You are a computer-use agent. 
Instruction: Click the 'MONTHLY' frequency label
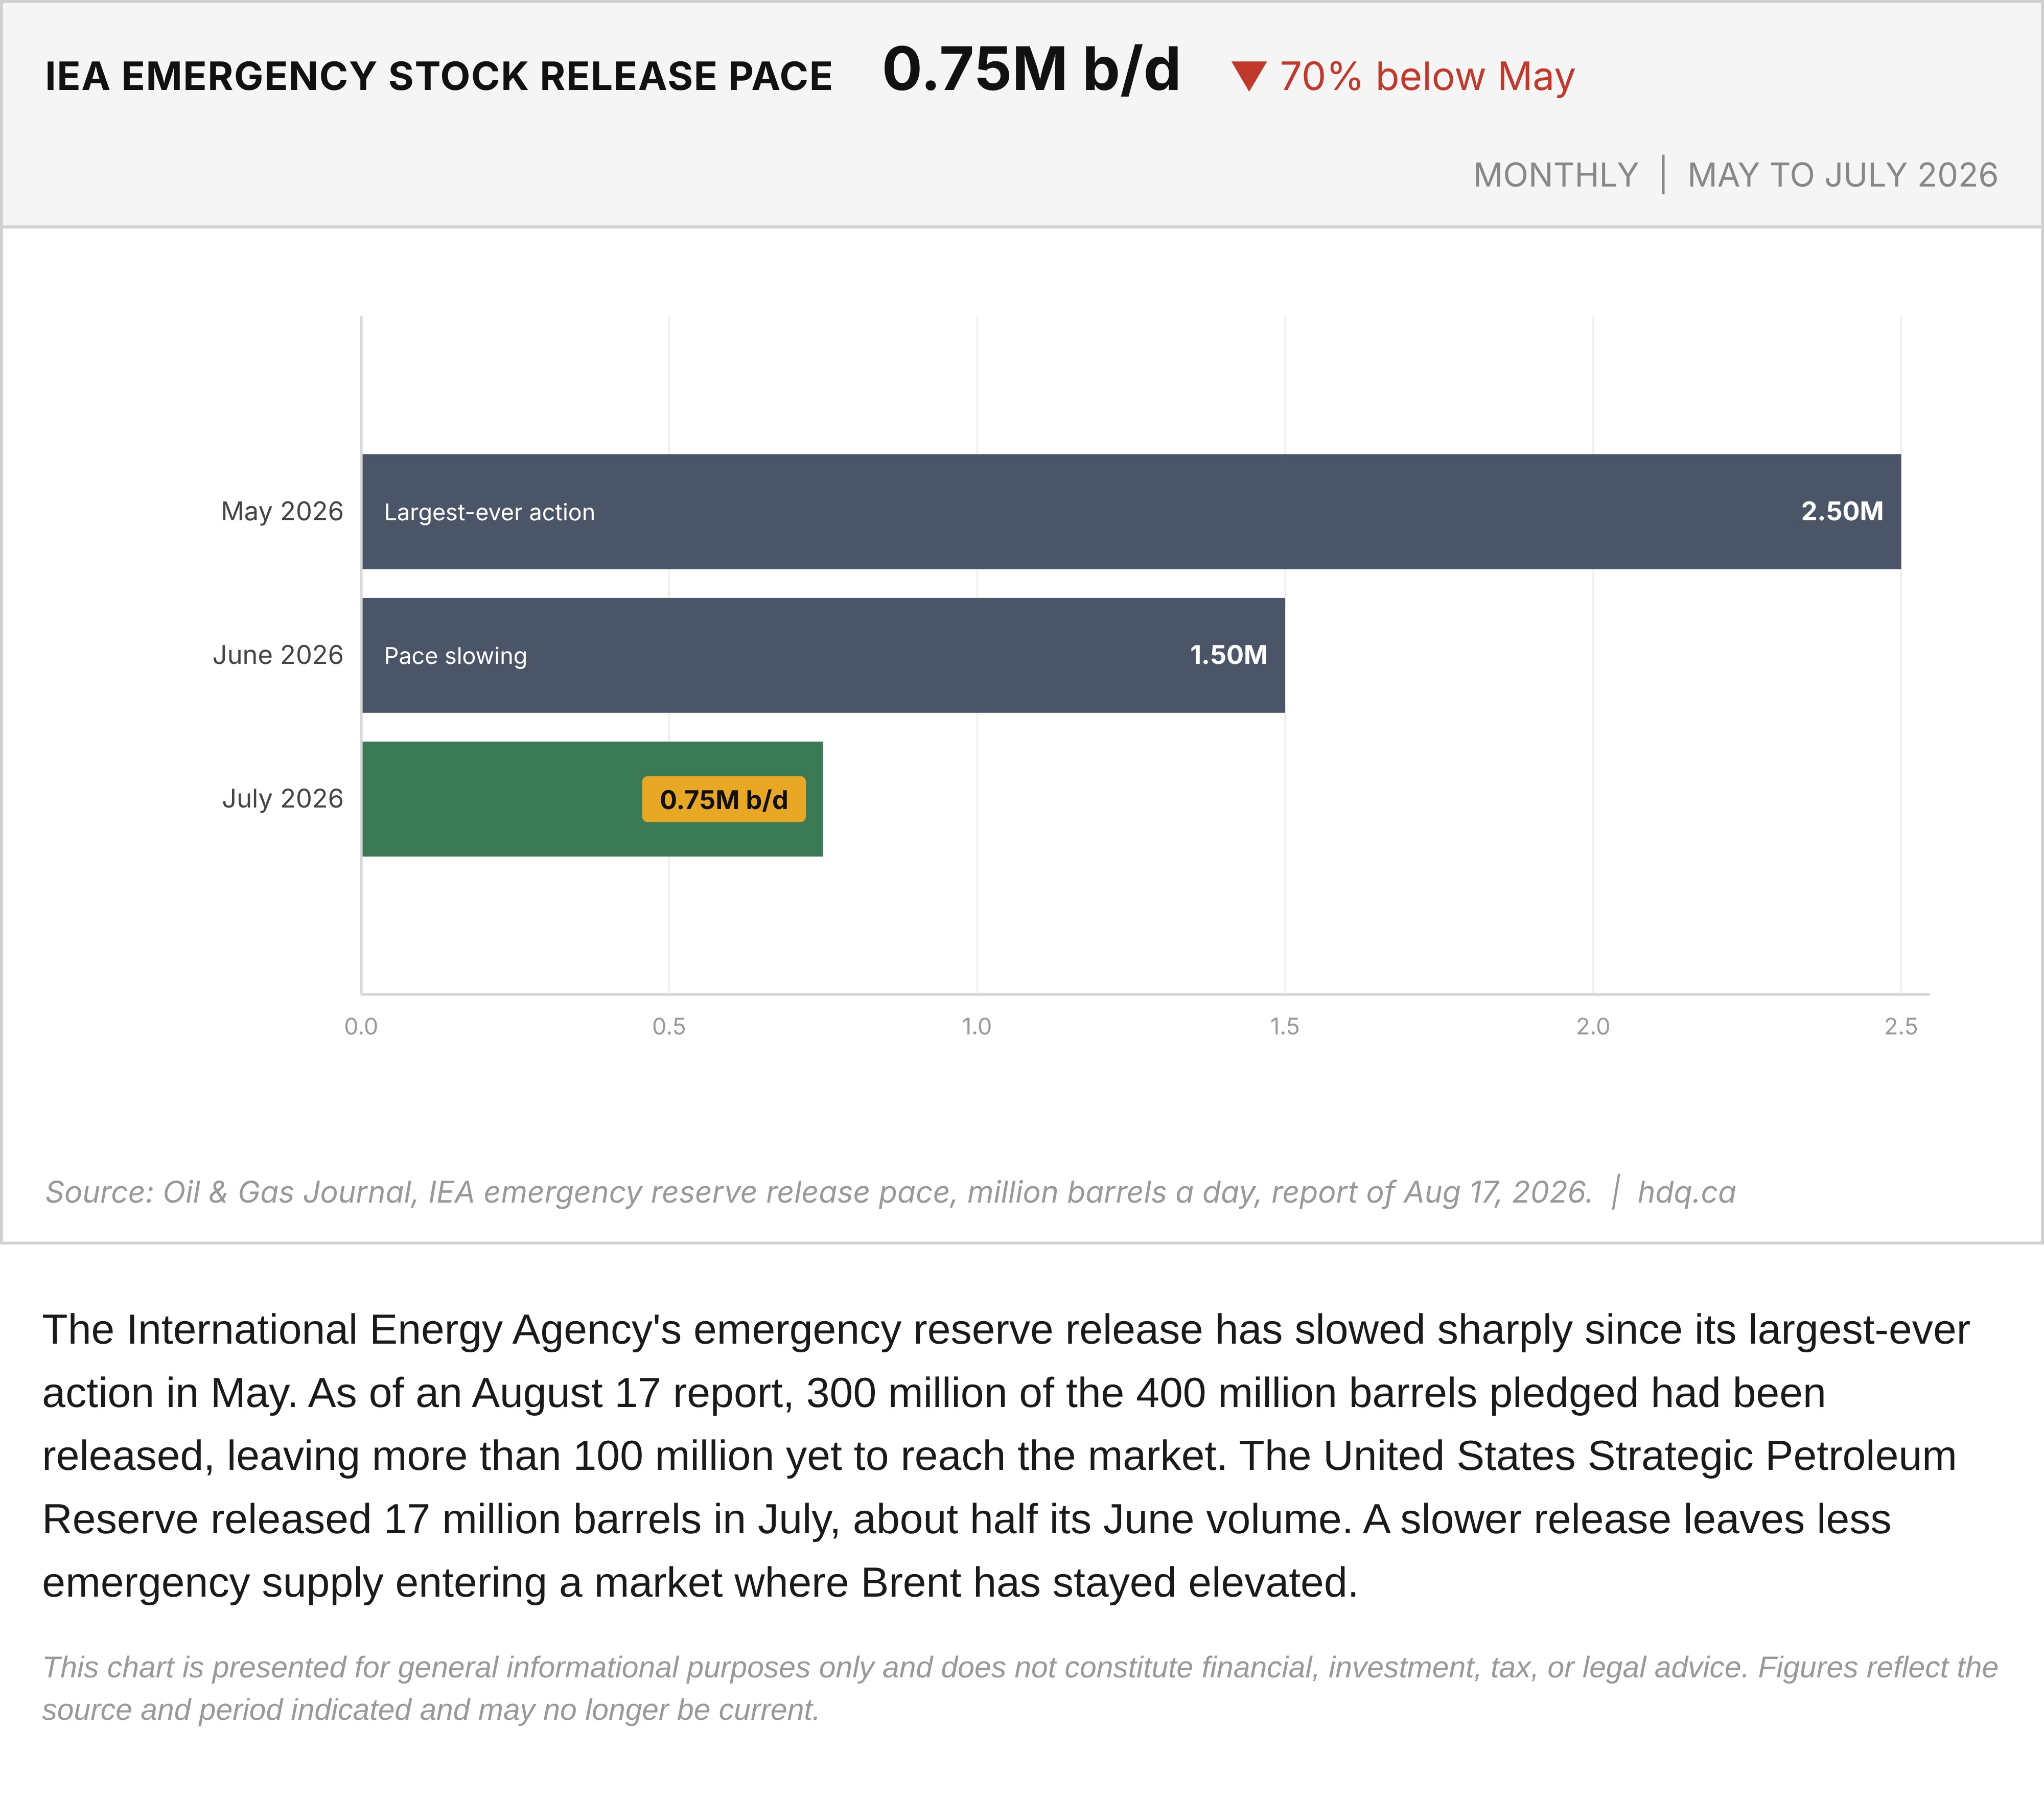coord(1555,175)
